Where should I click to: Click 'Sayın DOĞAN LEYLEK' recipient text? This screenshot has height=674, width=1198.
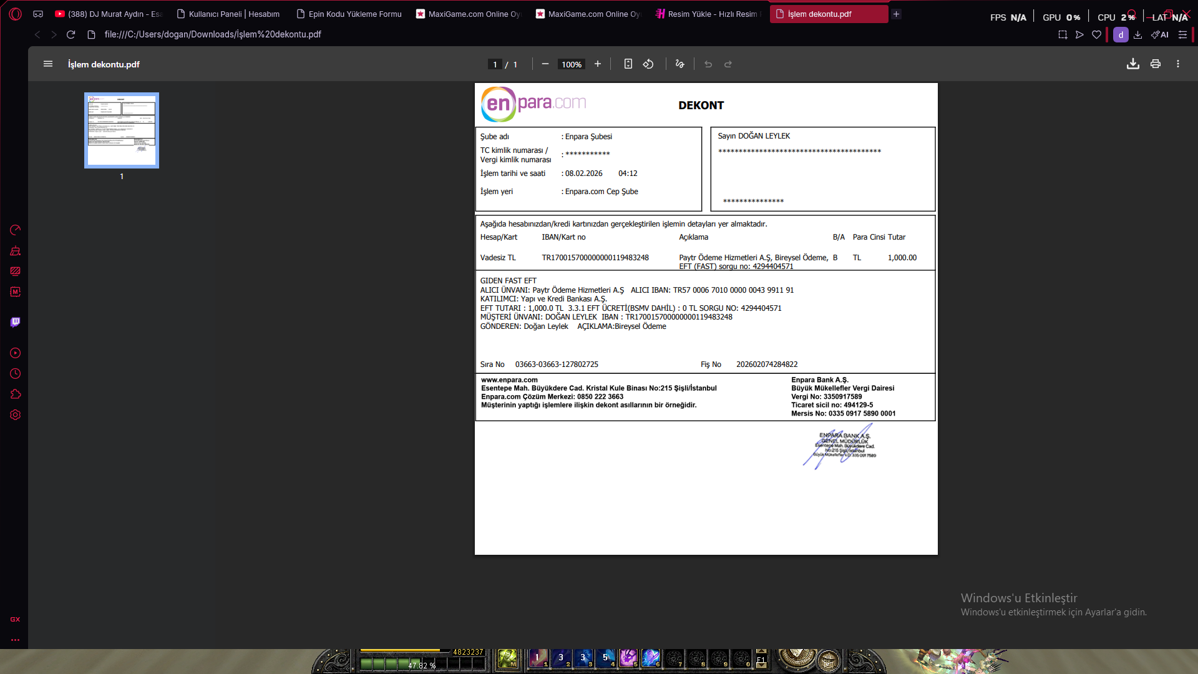point(754,136)
